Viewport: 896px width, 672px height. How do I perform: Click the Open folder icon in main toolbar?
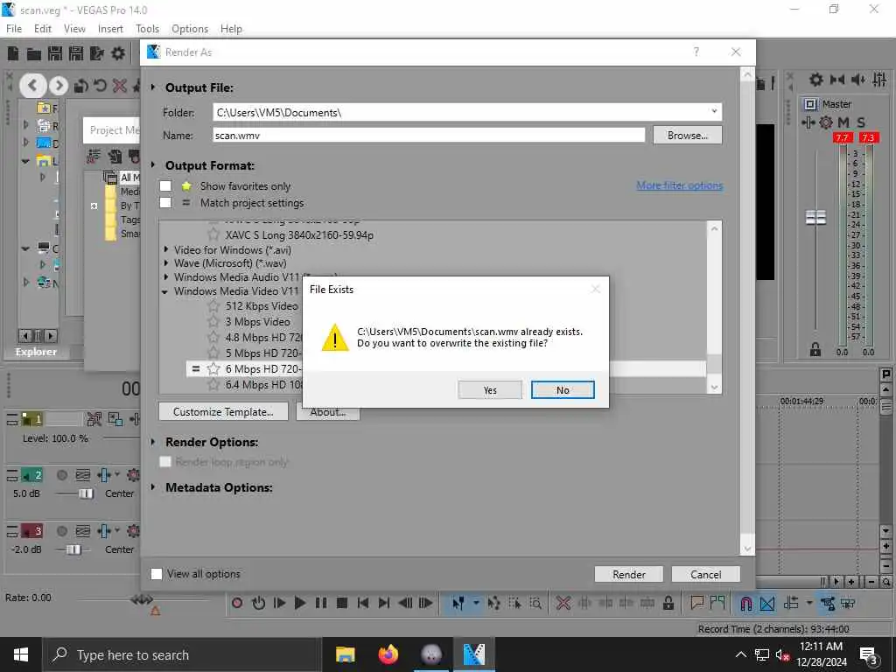(x=34, y=53)
